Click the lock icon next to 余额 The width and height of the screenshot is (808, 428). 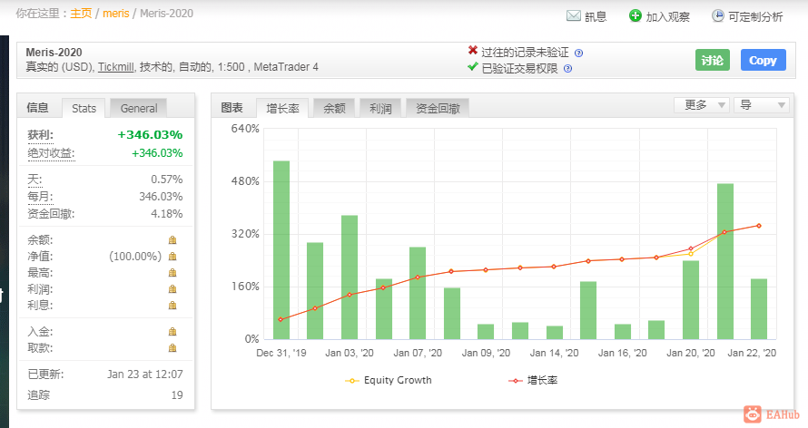click(172, 240)
